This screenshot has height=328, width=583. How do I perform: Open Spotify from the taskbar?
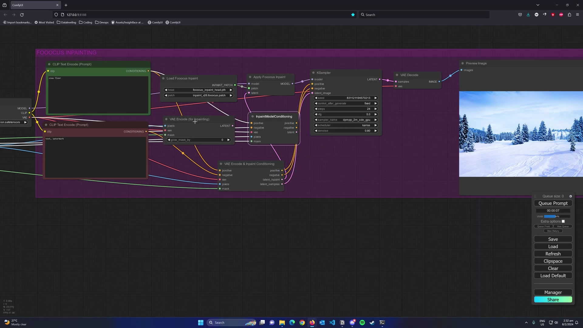pyautogui.click(x=362, y=323)
